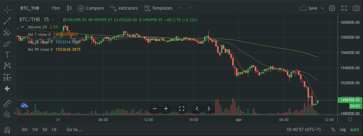Toggle the log scale option

tap(343, 129)
